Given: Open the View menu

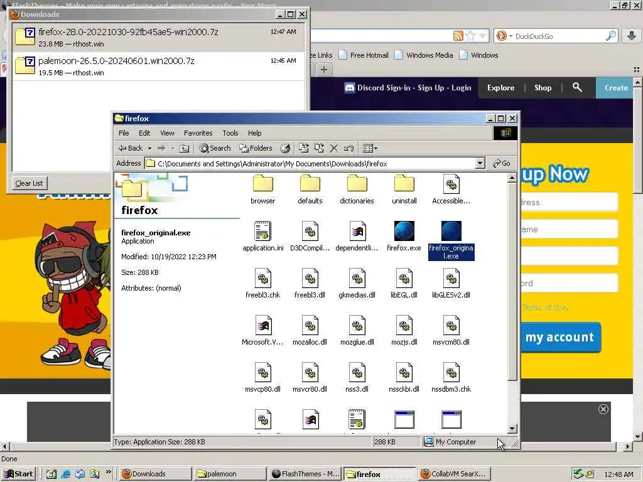Looking at the screenshot, I should [x=167, y=133].
